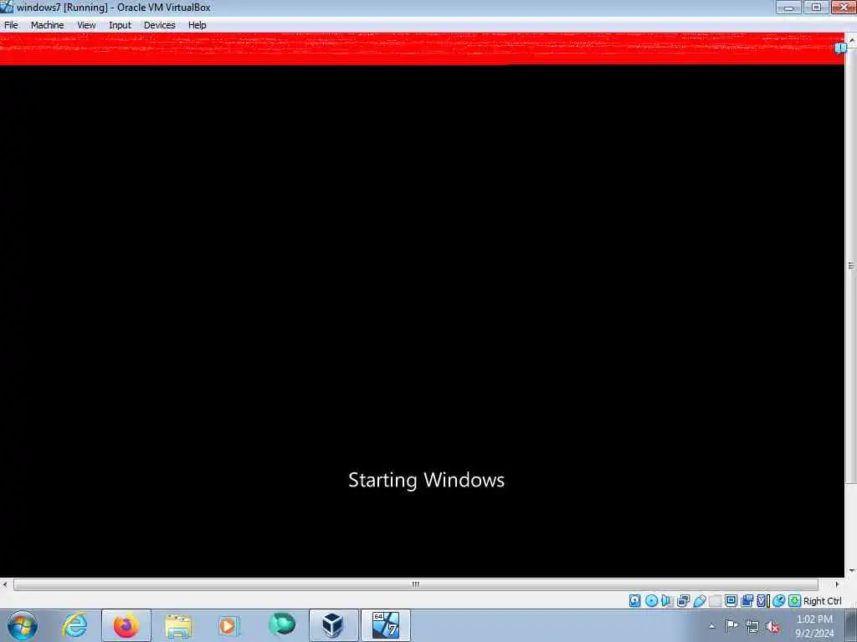The image size is (857, 642).
Task: Minimize the VirtualBox window
Action: (788, 8)
